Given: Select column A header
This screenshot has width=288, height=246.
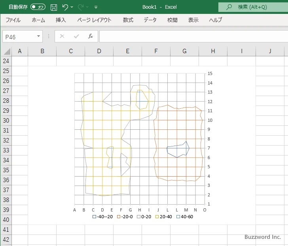Looking at the screenshot, I should tap(20, 51).
